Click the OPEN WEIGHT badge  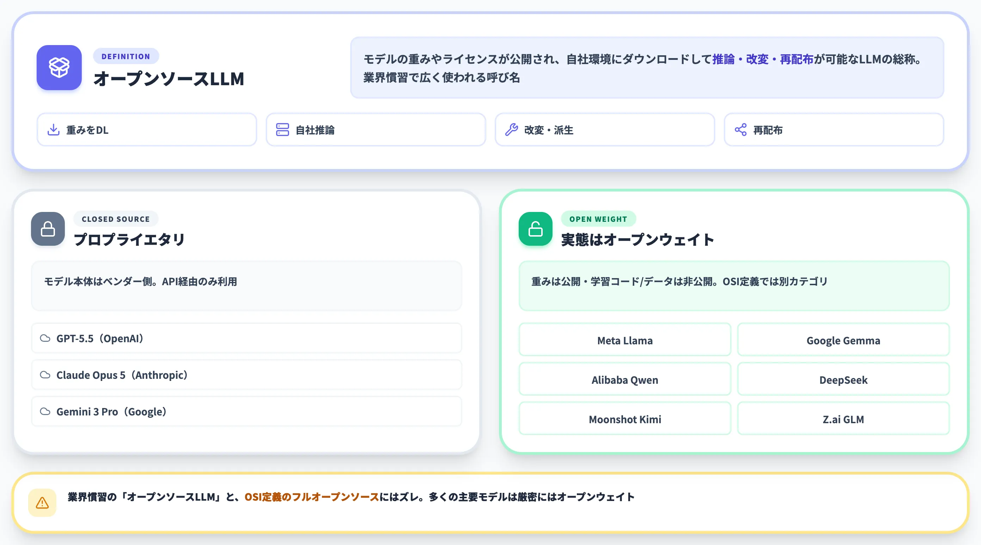coord(598,219)
